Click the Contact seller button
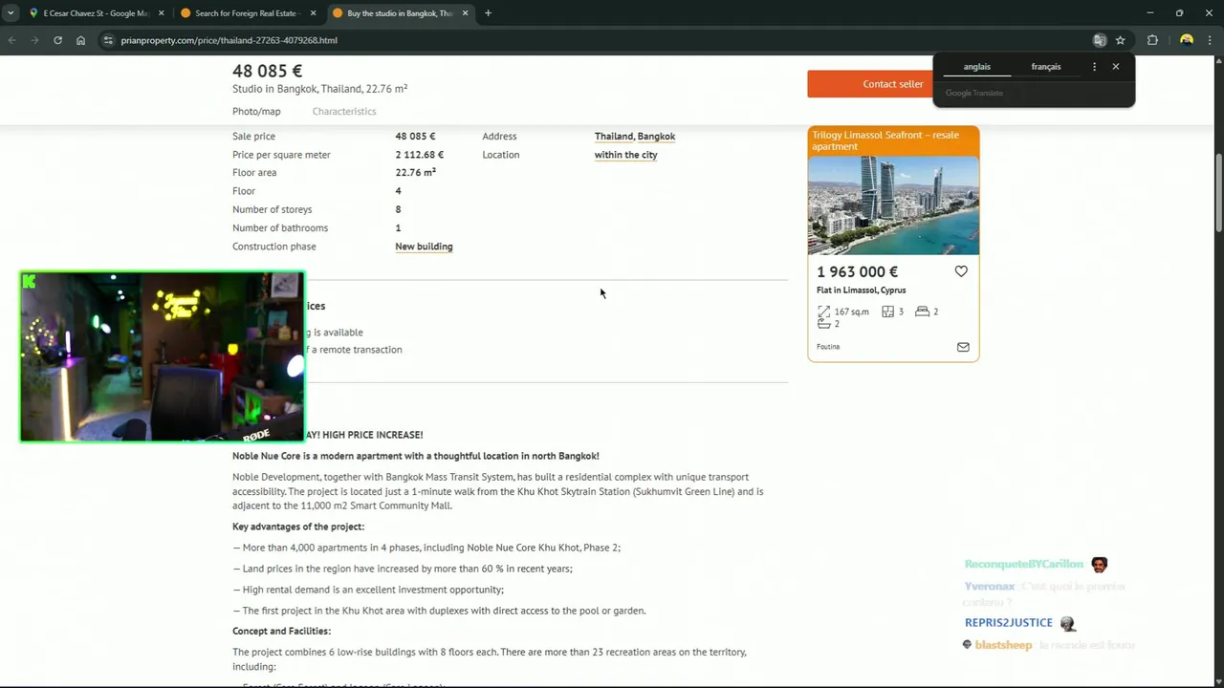The image size is (1224, 688). [x=892, y=84]
